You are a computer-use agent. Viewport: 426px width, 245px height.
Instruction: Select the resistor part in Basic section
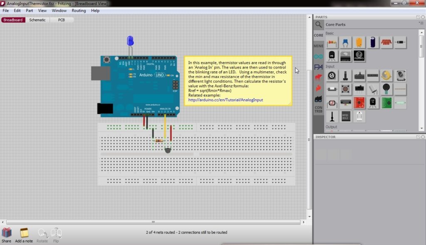[x=332, y=42]
